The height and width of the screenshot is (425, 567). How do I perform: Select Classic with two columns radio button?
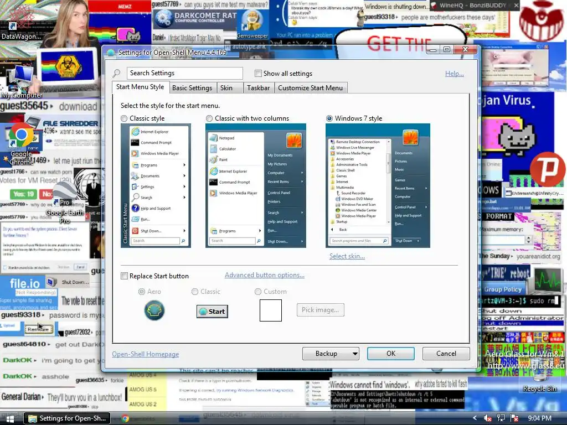click(x=209, y=118)
